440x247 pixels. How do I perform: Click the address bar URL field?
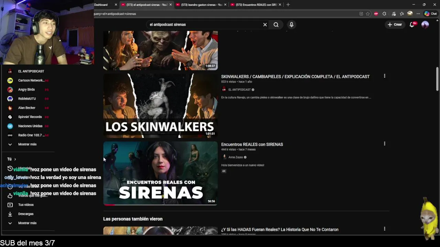225,14
